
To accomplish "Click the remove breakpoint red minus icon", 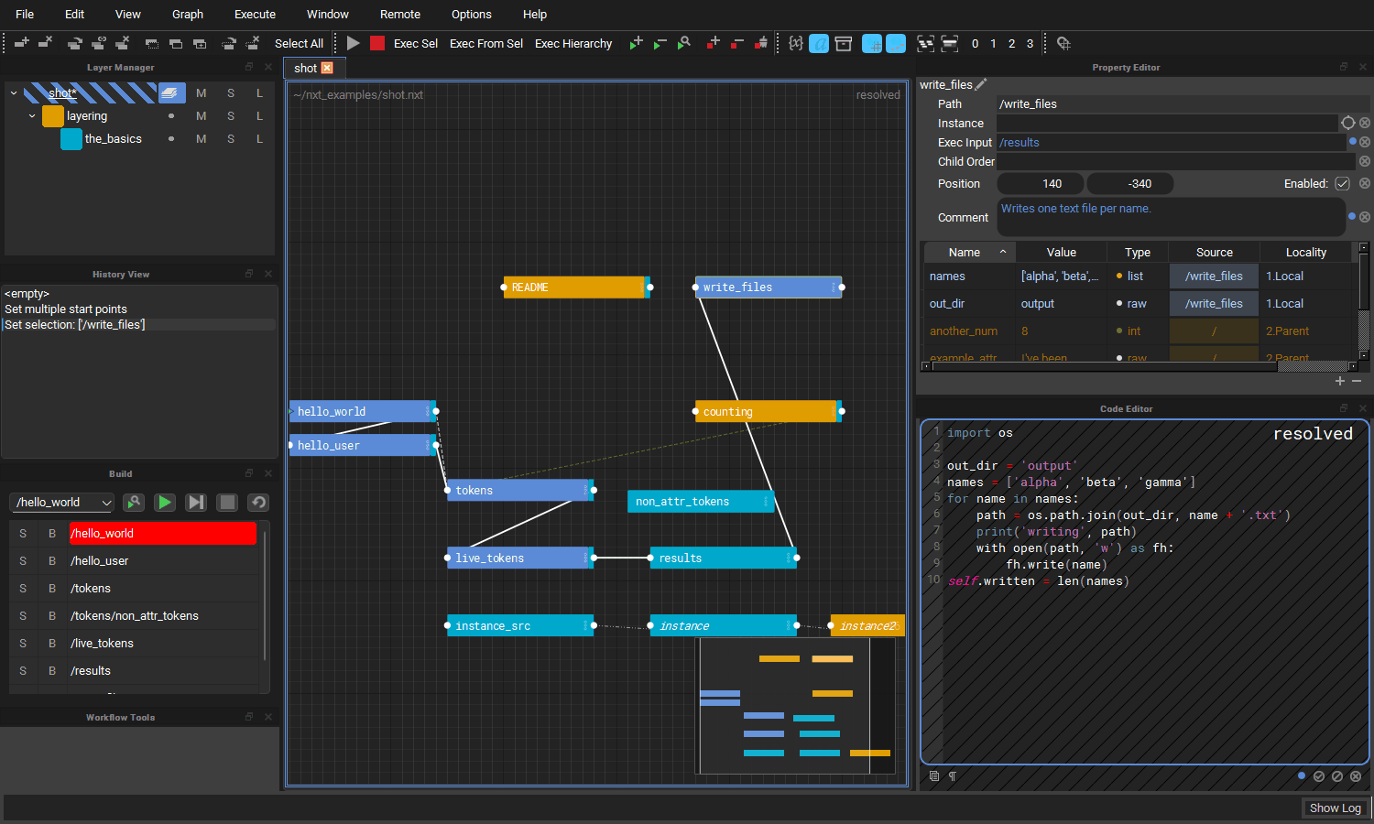I will point(737,43).
